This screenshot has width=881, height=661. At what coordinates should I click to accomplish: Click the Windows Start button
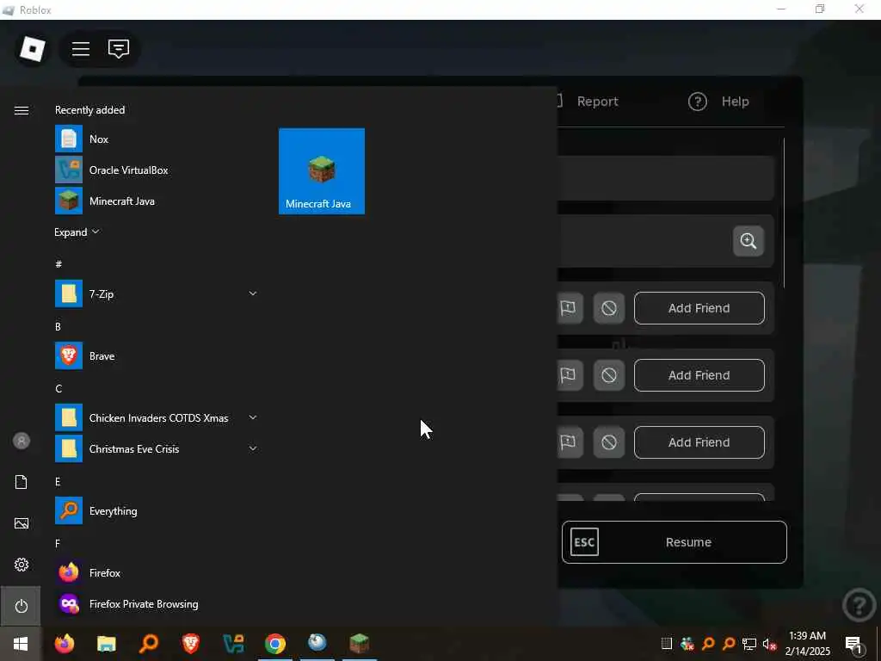pyautogui.click(x=21, y=644)
